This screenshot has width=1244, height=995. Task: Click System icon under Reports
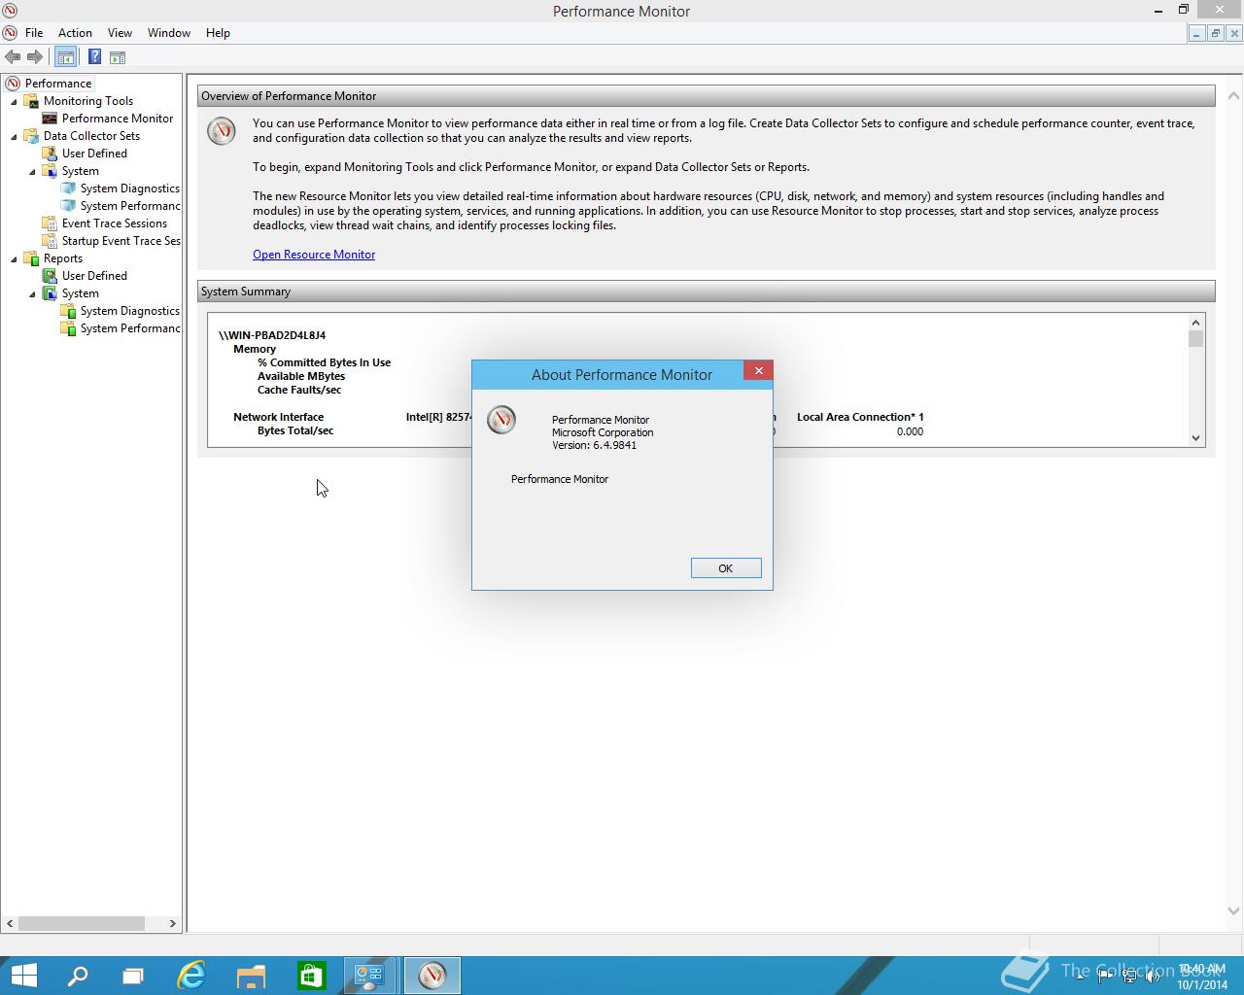click(x=50, y=293)
